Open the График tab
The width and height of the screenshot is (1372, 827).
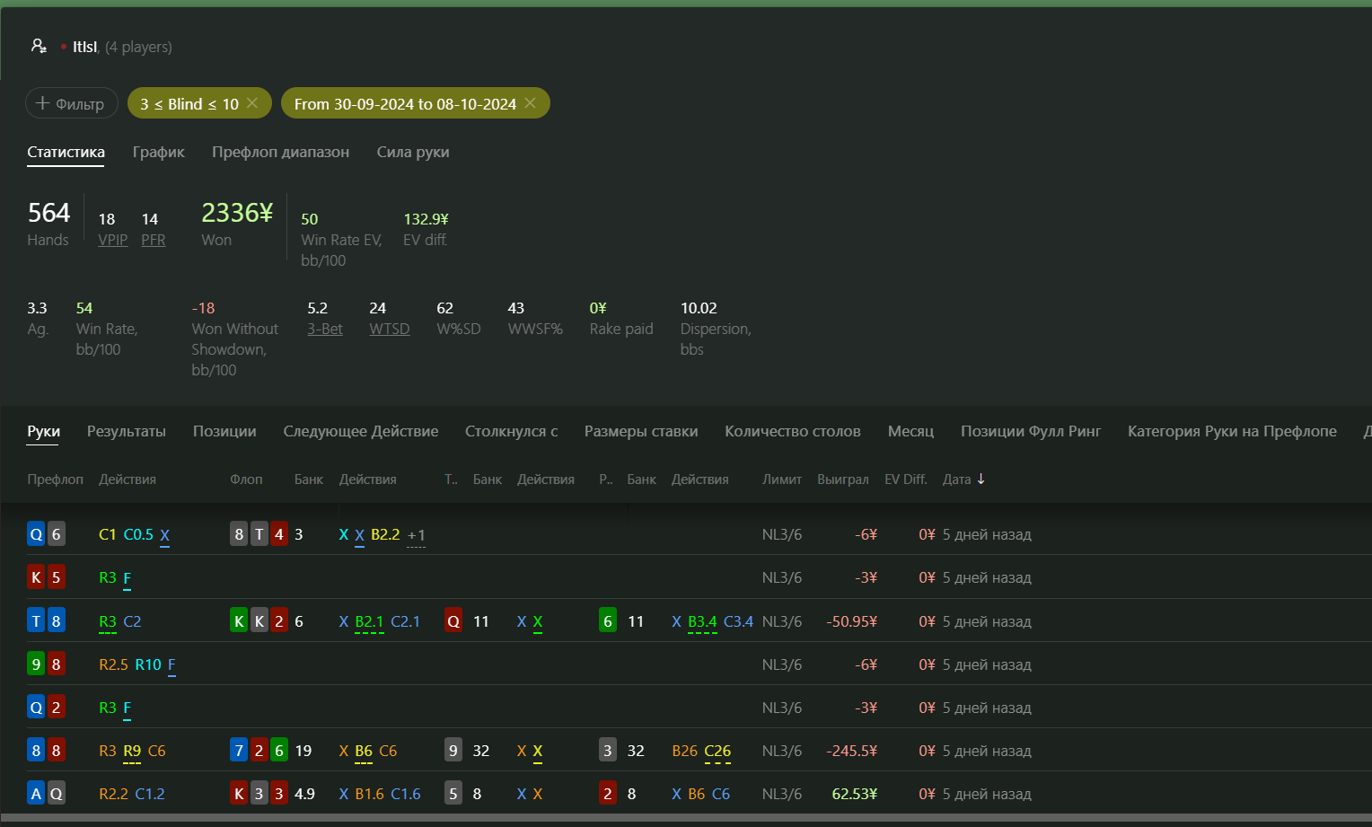point(159,152)
